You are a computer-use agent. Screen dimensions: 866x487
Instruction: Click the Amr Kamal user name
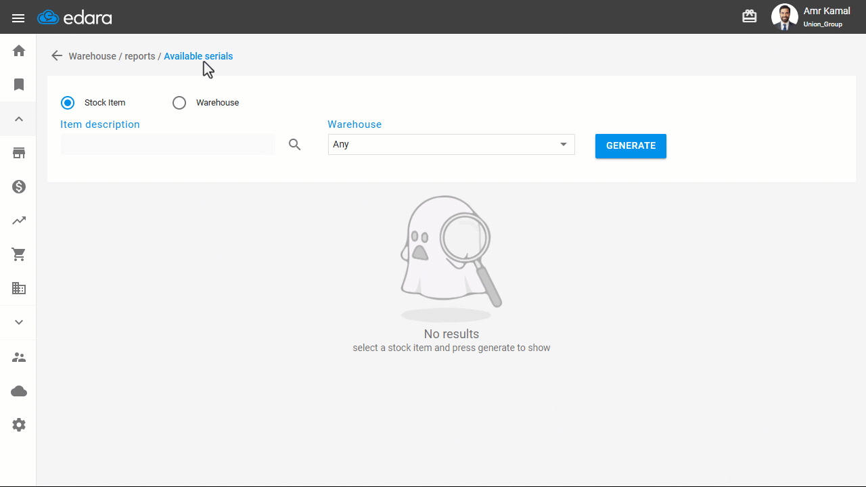coord(827,11)
